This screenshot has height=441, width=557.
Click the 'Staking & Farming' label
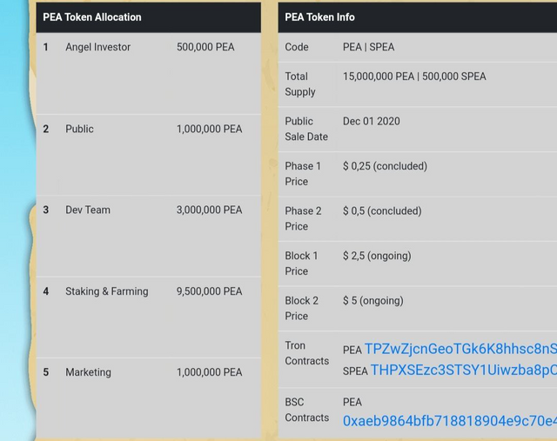click(106, 291)
